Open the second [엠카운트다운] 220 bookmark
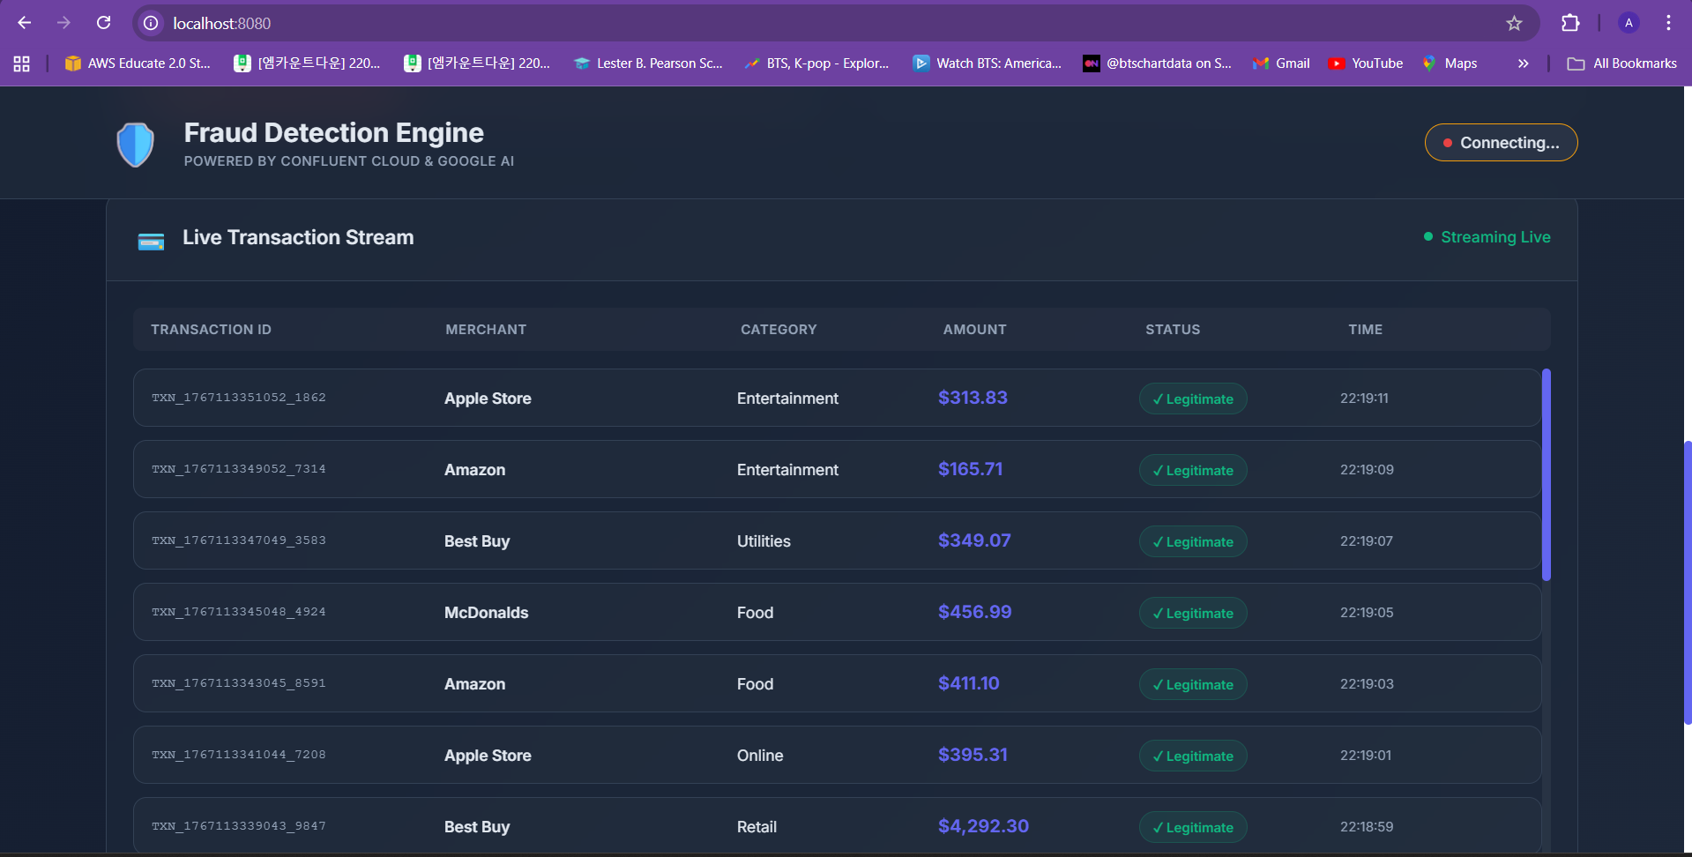 coord(477,63)
